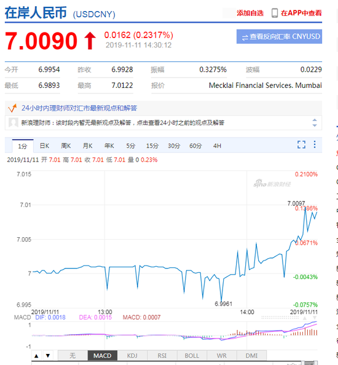
Task: Click the 今开 value 6.9954
Action: 49,69
